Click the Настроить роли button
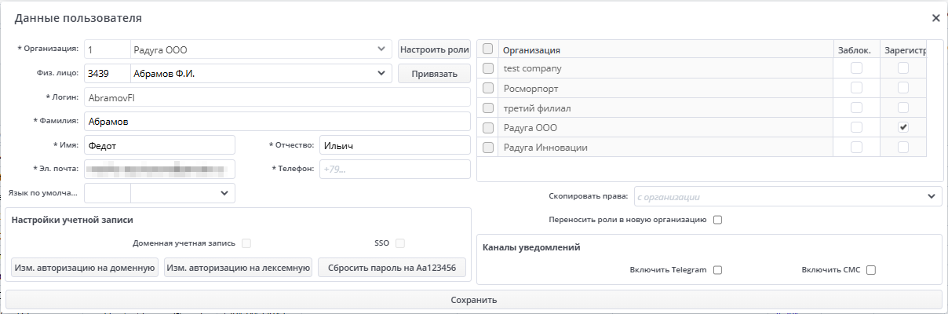 coord(434,49)
